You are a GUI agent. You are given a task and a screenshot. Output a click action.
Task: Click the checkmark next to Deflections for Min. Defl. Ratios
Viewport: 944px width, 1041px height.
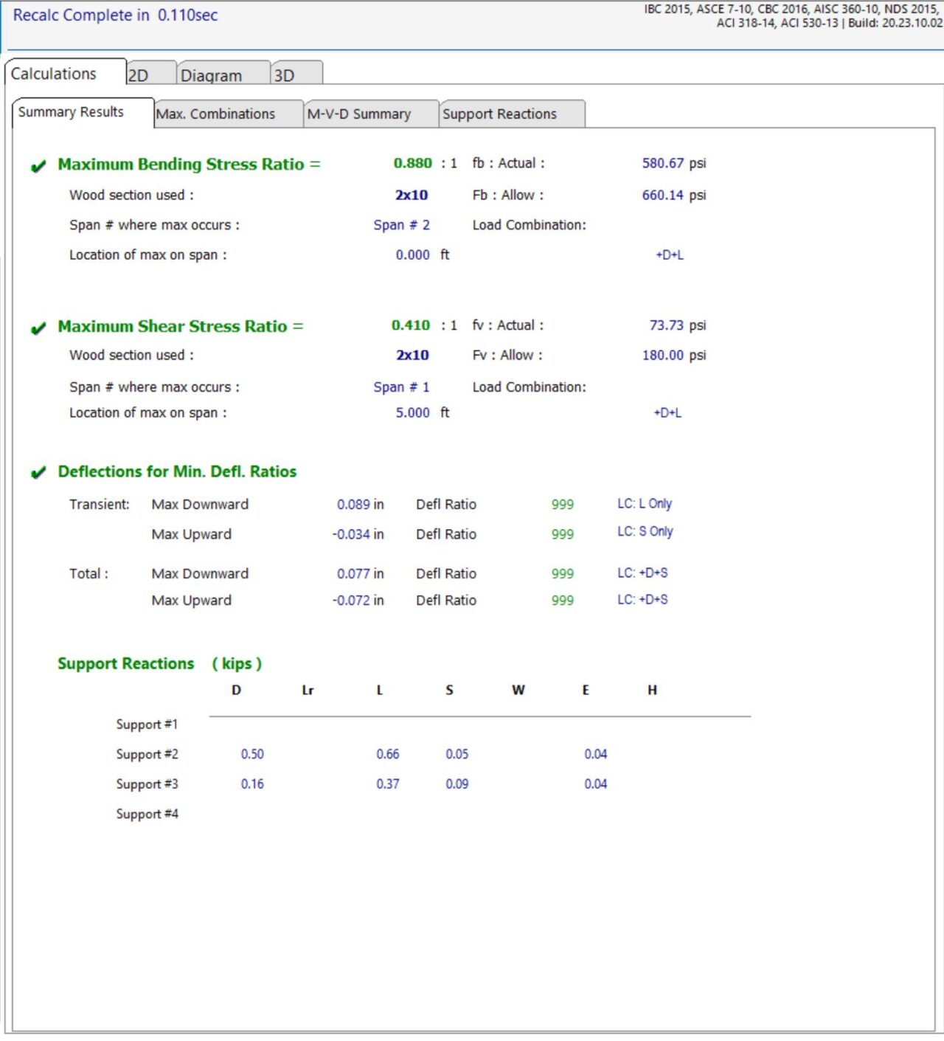click(x=38, y=471)
